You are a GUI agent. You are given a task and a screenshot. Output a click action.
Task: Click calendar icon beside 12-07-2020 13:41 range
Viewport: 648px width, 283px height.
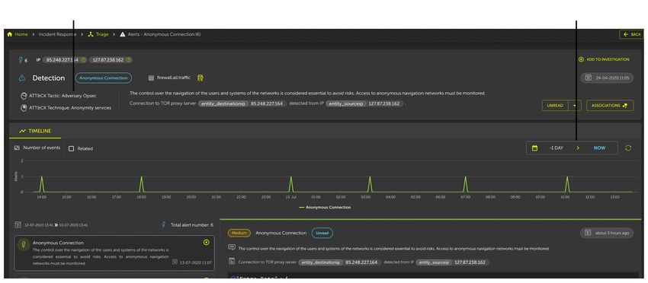(x=18, y=225)
